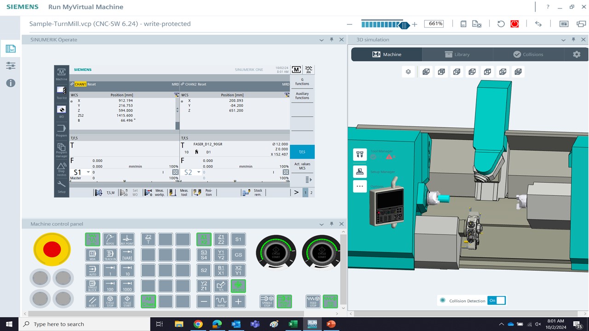589x331 pixels.
Task: Open the Program manager area
Action: coord(61,150)
